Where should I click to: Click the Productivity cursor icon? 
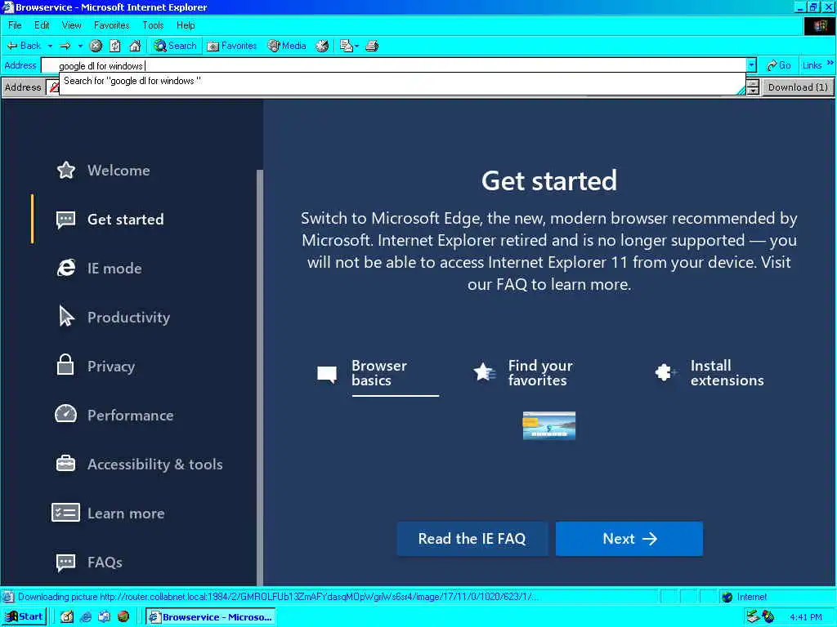click(x=66, y=317)
